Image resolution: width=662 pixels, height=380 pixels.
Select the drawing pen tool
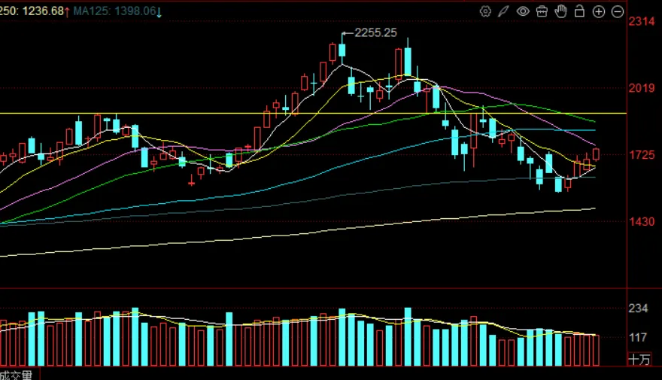coord(504,11)
